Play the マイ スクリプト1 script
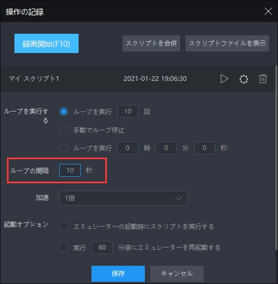The height and width of the screenshot is (284, 278). pyautogui.click(x=225, y=79)
